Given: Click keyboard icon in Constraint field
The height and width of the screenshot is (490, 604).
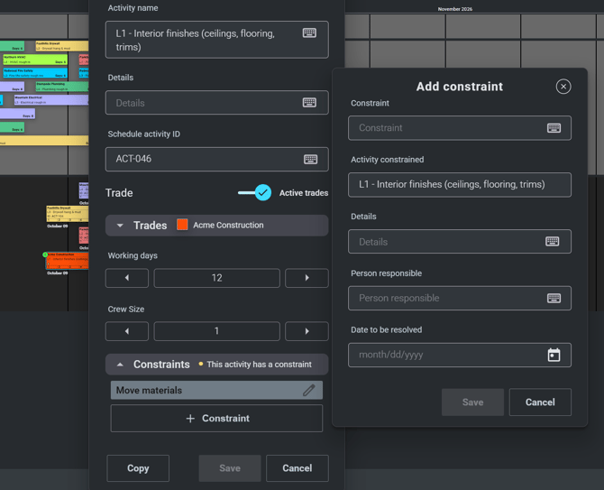Looking at the screenshot, I should click(554, 128).
